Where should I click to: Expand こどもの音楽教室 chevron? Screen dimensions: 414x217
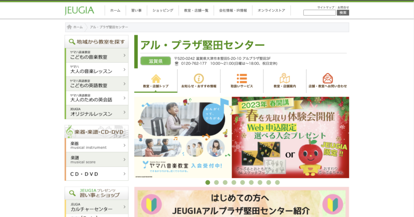point(125,55)
